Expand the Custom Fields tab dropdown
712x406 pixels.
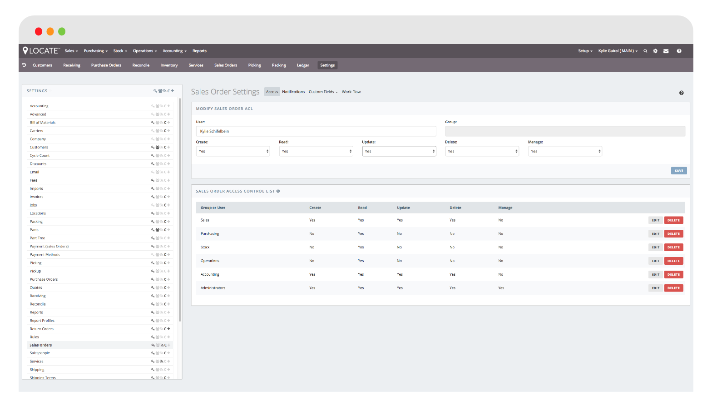[x=323, y=92]
